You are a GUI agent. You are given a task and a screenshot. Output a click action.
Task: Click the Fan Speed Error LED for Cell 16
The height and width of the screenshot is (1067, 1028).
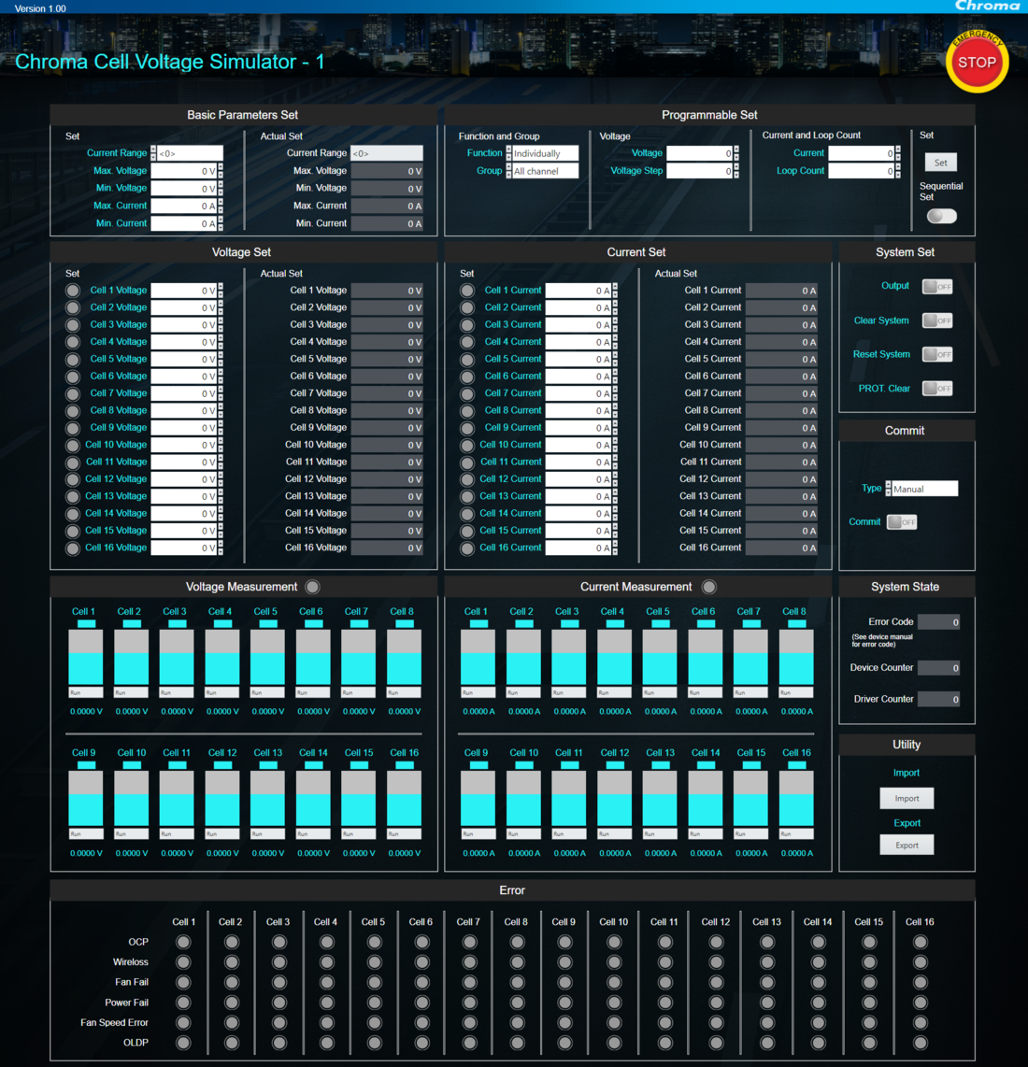point(921,1022)
